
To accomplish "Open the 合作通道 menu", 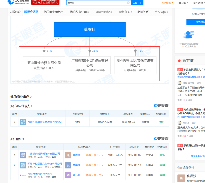I will point(199,3).
